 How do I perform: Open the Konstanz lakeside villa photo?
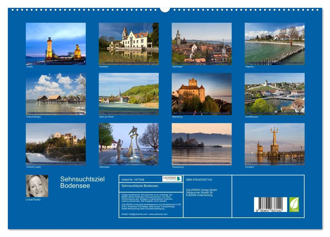[129, 44]
